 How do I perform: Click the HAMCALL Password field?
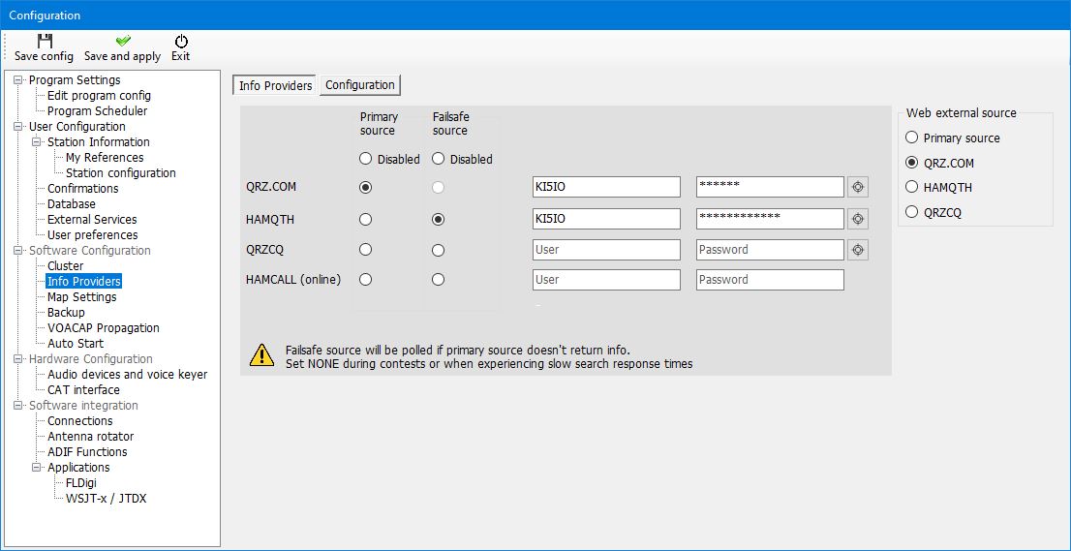(770, 280)
